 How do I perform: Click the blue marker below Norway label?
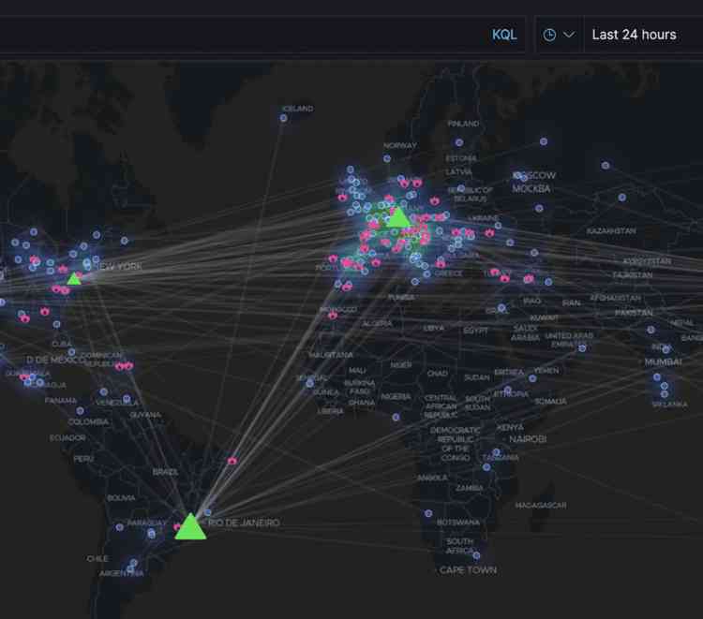coord(387,158)
